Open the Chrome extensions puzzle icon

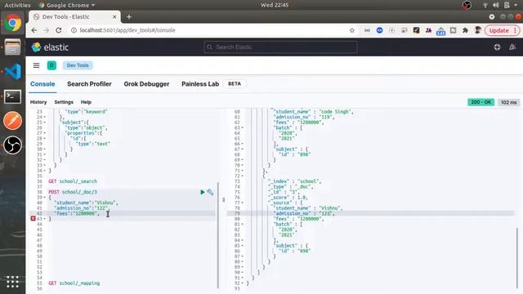465,30
